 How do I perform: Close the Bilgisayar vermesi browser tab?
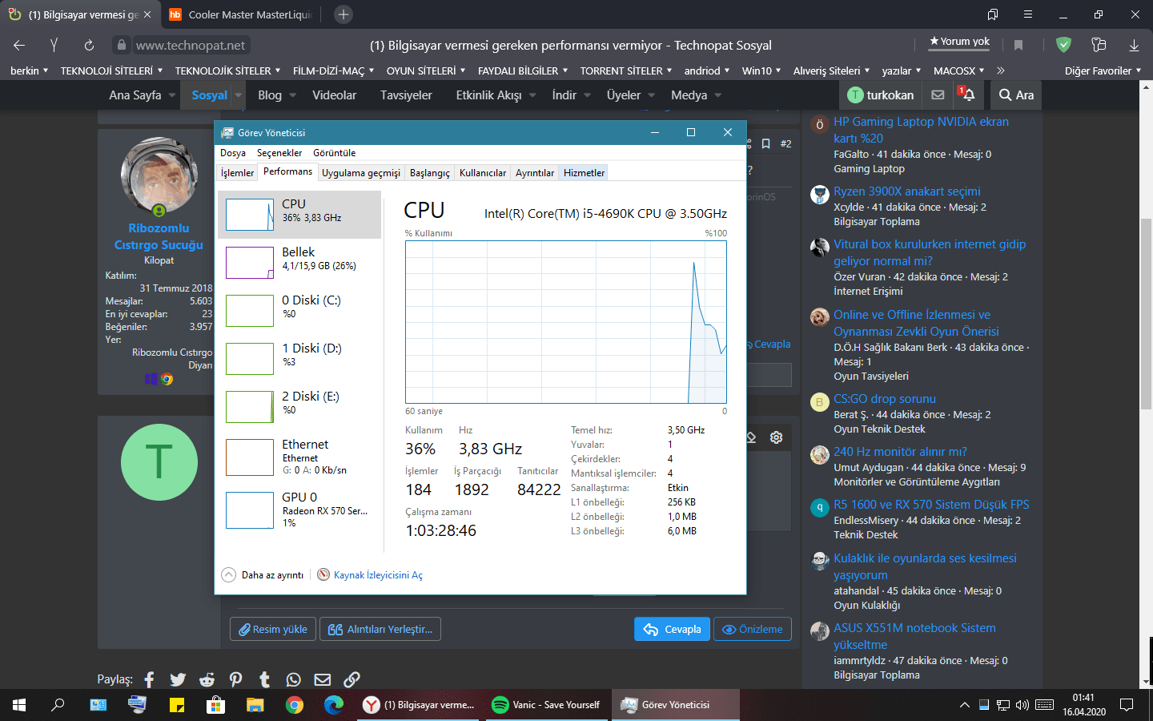(x=147, y=14)
